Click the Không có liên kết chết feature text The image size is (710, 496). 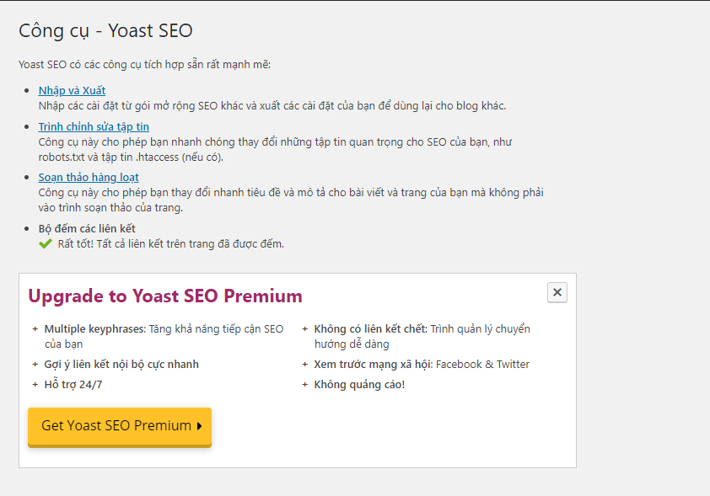coord(422,336)
